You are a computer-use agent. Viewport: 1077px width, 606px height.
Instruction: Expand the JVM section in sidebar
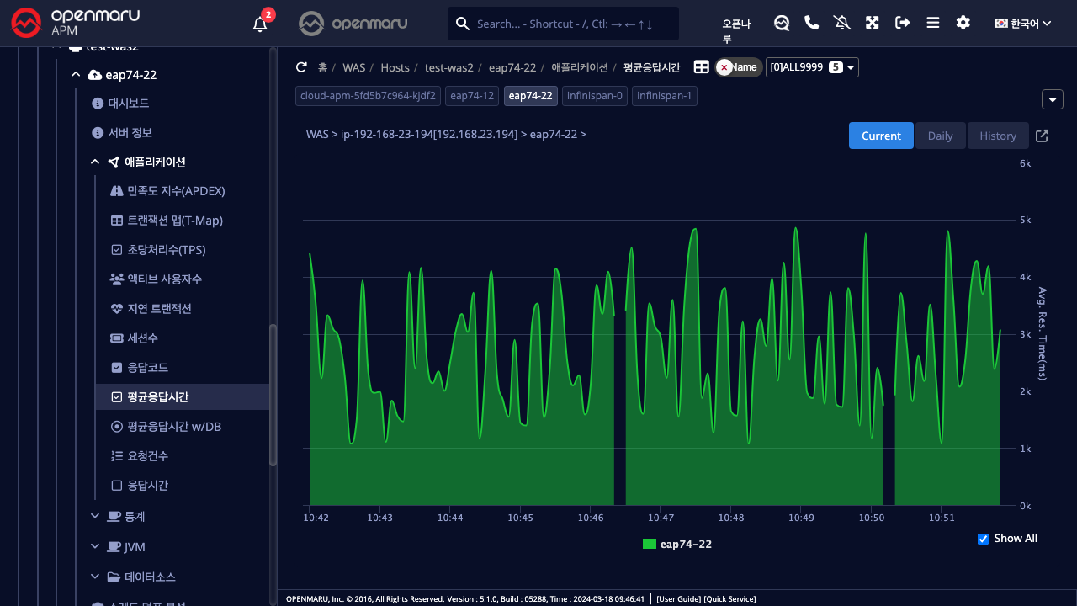click(95, 547)
